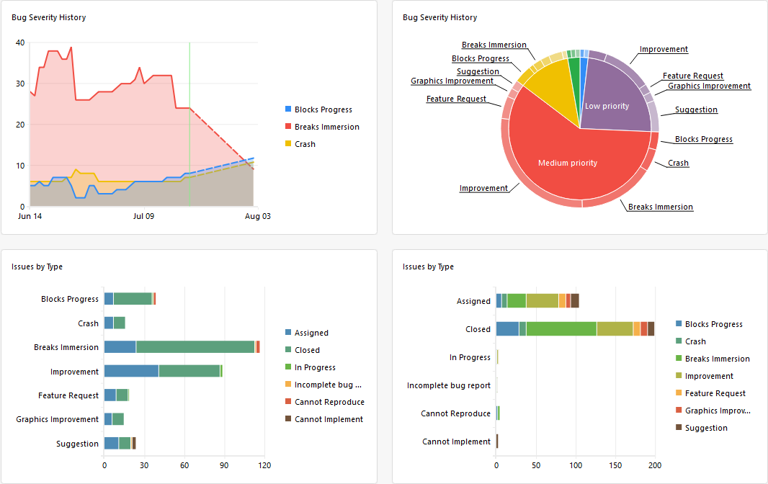
Task: Click the blue Assigned segment of Improvement bar
Action: (x=131, y=372)
